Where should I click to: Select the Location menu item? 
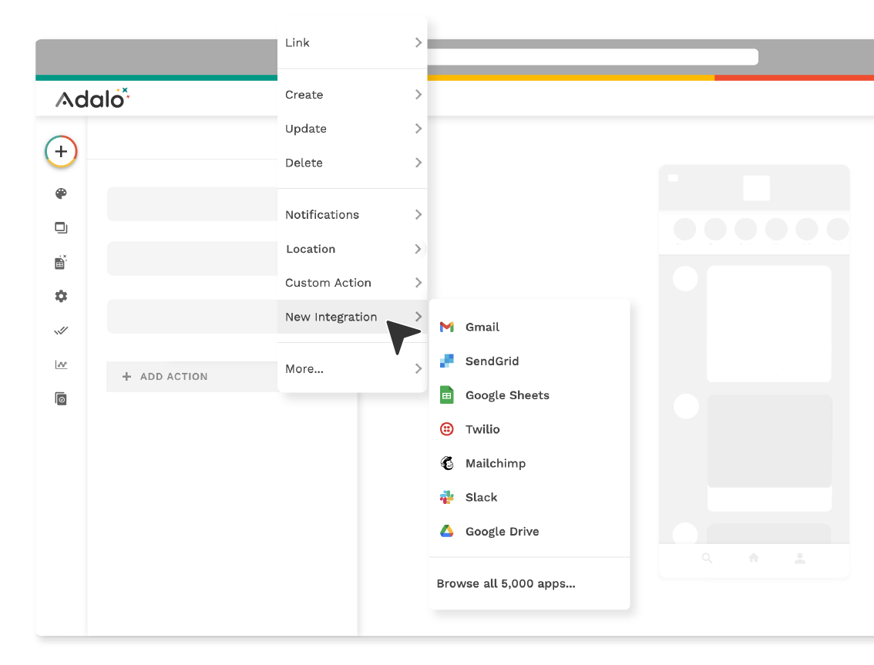click(352, 249)
